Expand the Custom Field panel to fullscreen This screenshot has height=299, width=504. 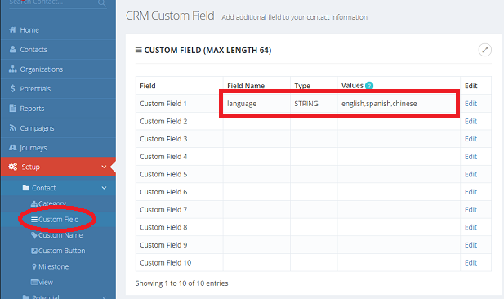coord(485,50)
